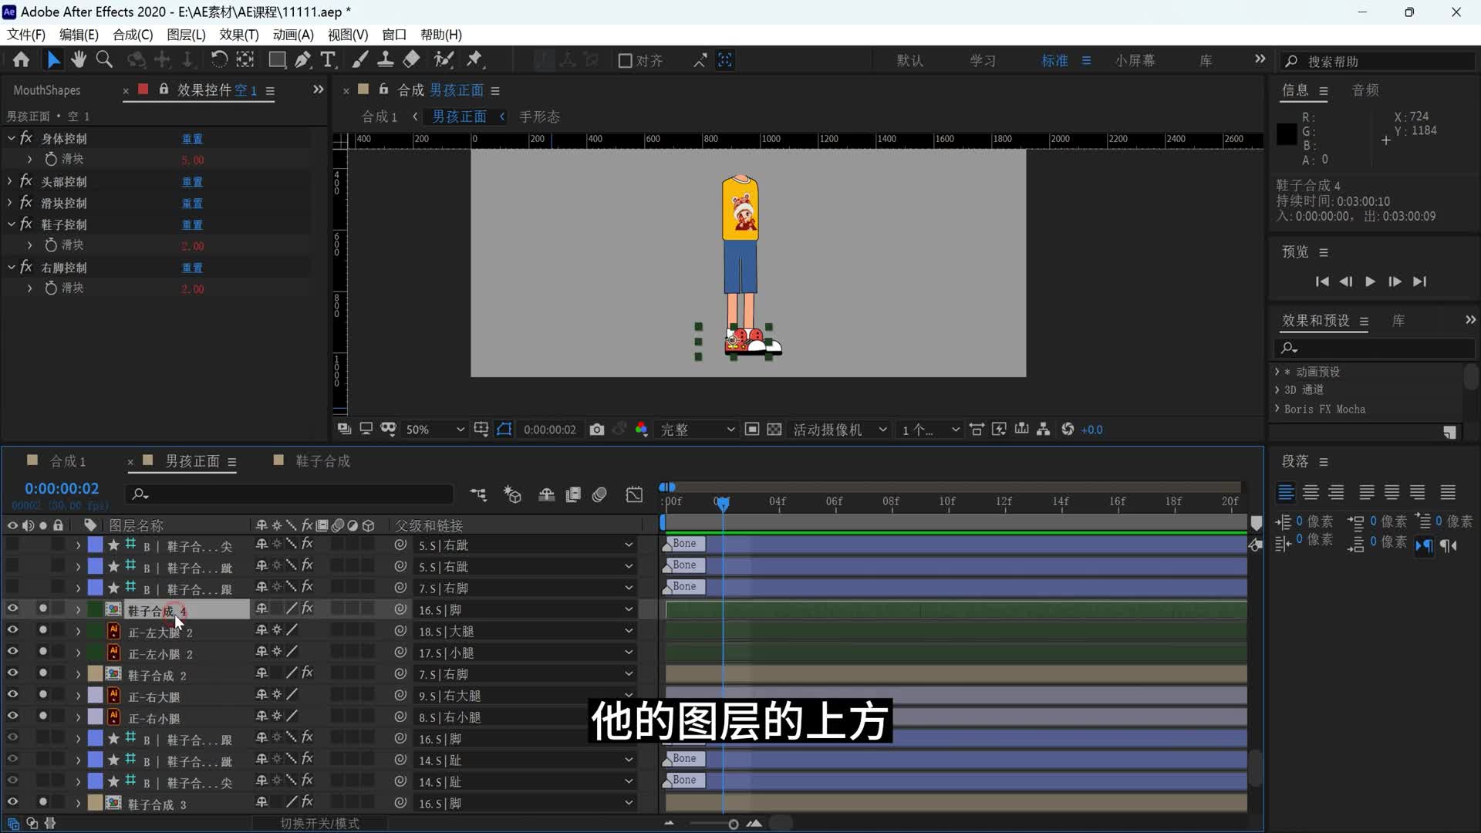Select the Brush tool
Screen dimensions: 1481x833
[360, 60]
